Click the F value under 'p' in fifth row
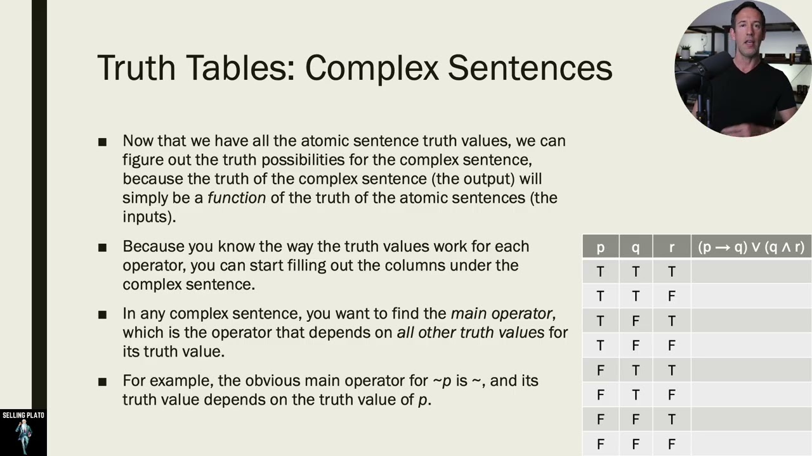 coord(600,370)
